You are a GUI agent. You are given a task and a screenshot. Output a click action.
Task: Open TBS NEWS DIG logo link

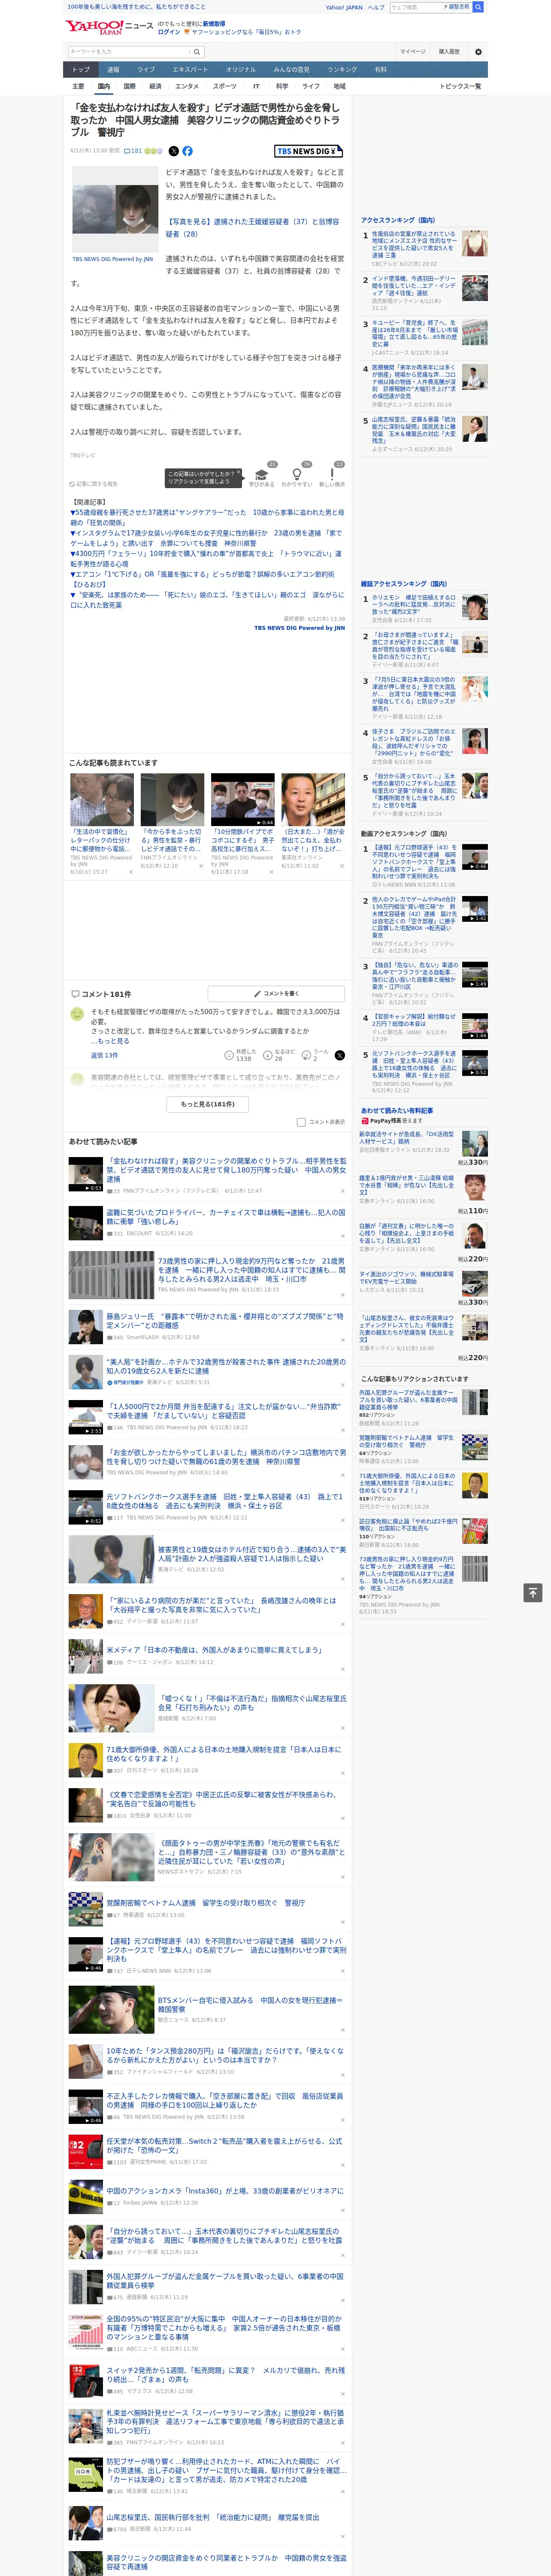point(308,151)
